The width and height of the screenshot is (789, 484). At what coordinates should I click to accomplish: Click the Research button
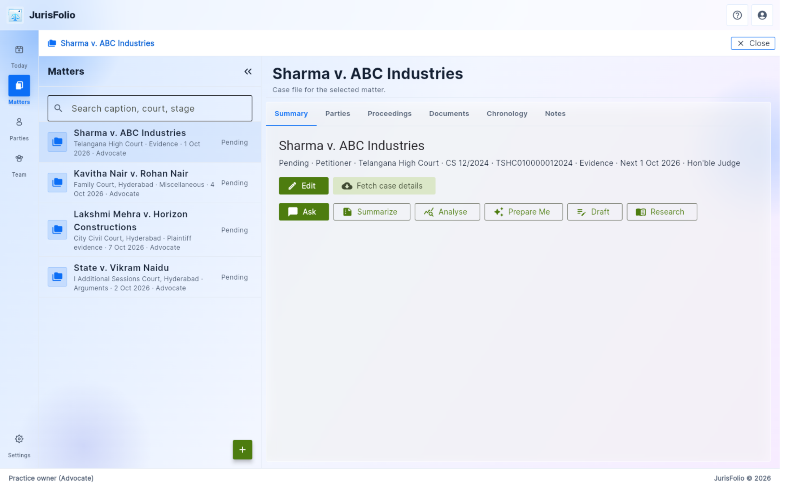[x=662, y=212]
